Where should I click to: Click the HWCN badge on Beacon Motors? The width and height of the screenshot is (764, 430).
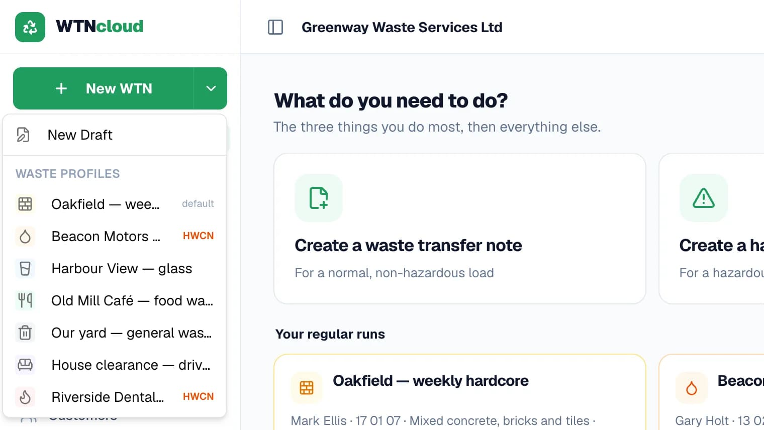[x=198, y=236]
